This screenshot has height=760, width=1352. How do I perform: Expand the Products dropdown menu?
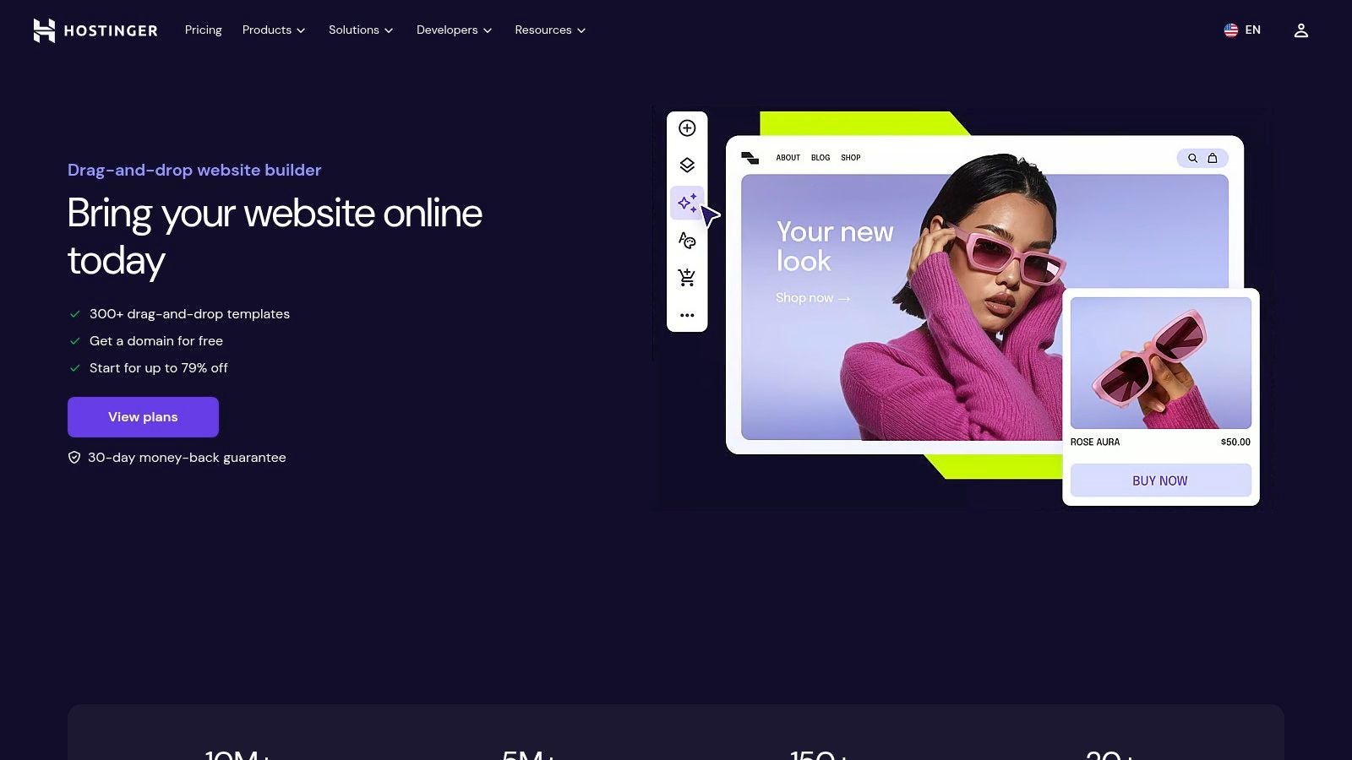click(274, 30)
